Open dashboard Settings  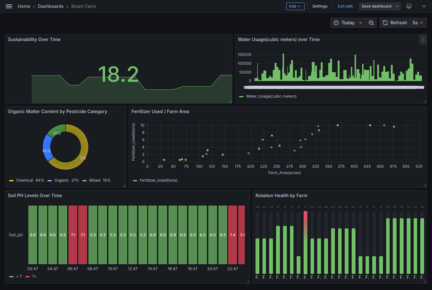[320, 6]
